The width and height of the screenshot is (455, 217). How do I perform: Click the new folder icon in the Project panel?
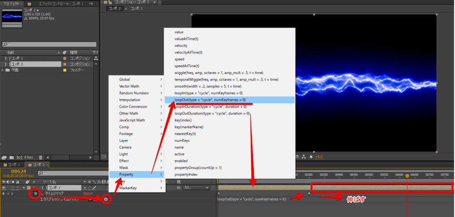[x=11, y=157]
